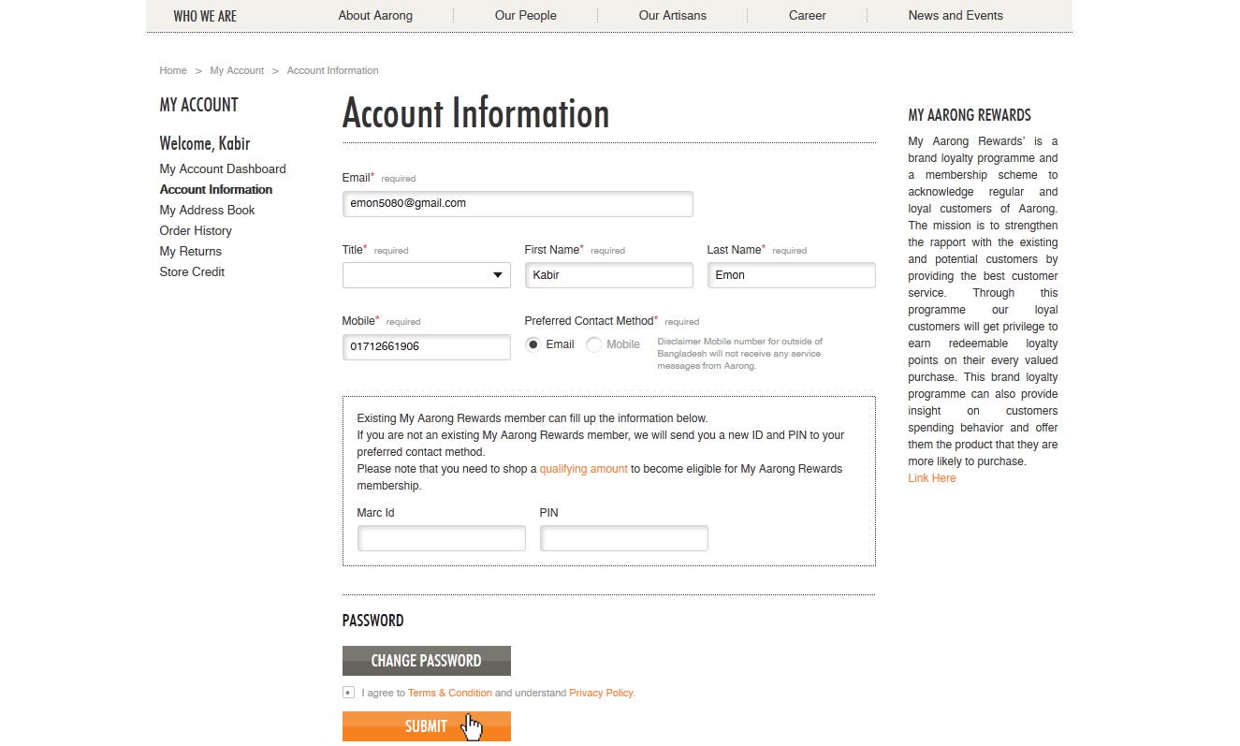Screen dimensions: 1240x746
Task: Go to My Account Dashboard
Action: [223, 168]
